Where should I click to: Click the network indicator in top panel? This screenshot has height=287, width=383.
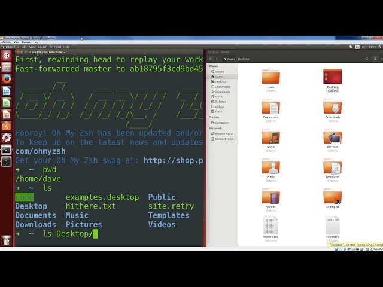pos(351,47)
